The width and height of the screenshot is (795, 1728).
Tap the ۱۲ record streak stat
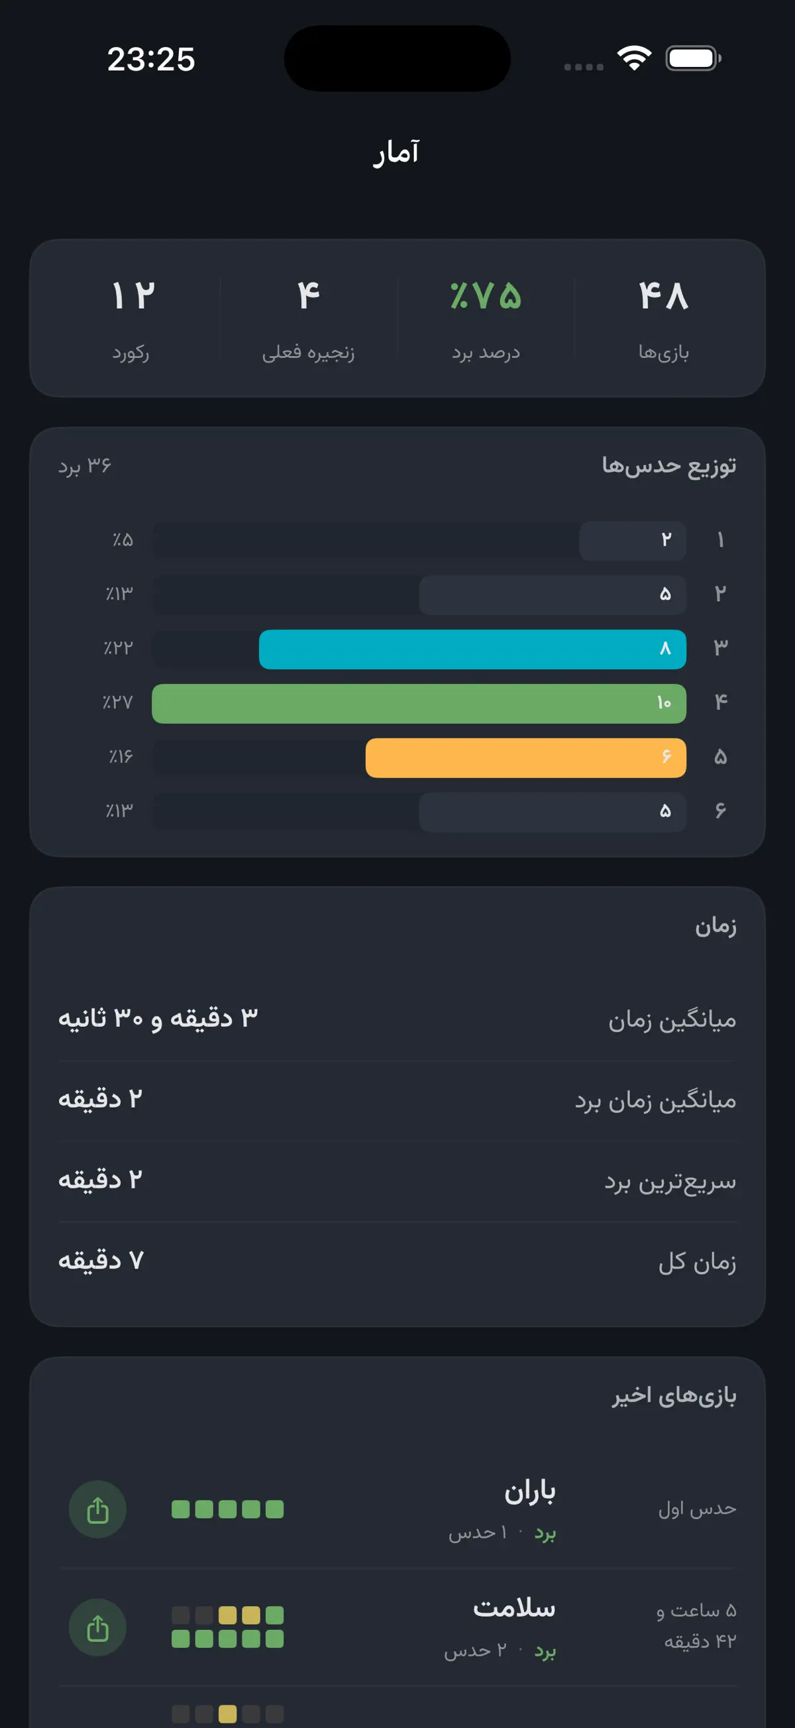point(132,318)
